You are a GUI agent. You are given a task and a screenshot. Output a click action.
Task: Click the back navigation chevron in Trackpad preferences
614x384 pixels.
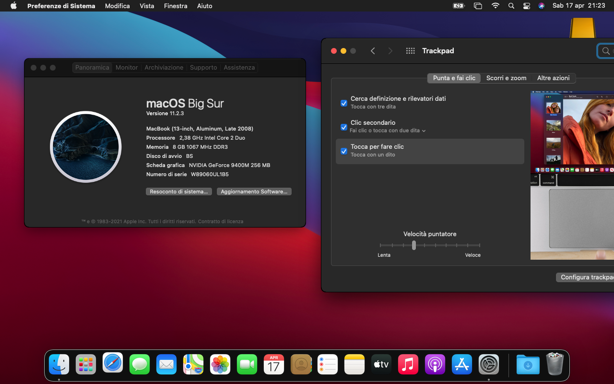point(373,50)
